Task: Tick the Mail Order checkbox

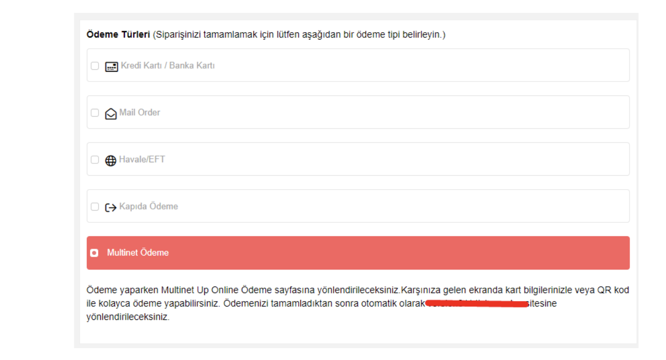Action: (95, 113)
